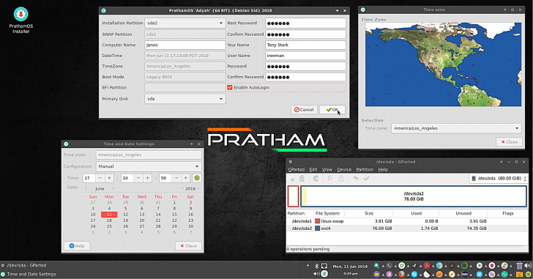Click the green sync button beside the seconds field
The image size is (533, 279).
(x=197, y=178)
